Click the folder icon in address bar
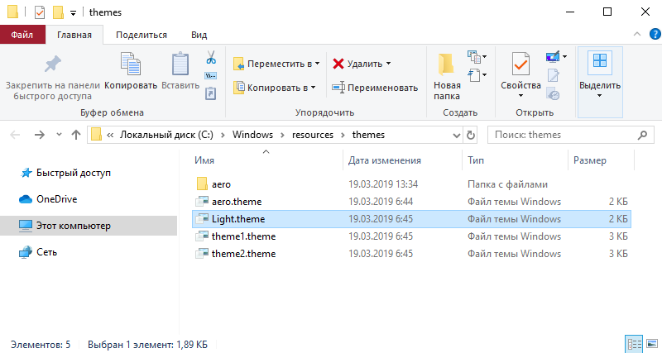 (97, 135)
